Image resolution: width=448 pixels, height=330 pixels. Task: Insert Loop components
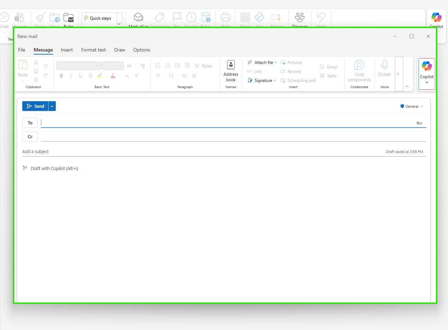coord(359,71)
